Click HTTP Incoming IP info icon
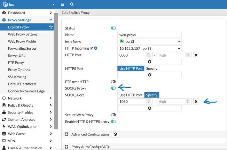227x150 pixels. point(95,48)
